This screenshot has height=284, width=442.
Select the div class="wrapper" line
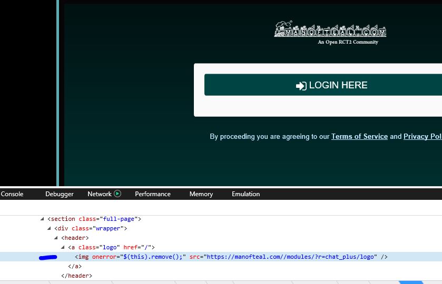click(x=91, y=228)
